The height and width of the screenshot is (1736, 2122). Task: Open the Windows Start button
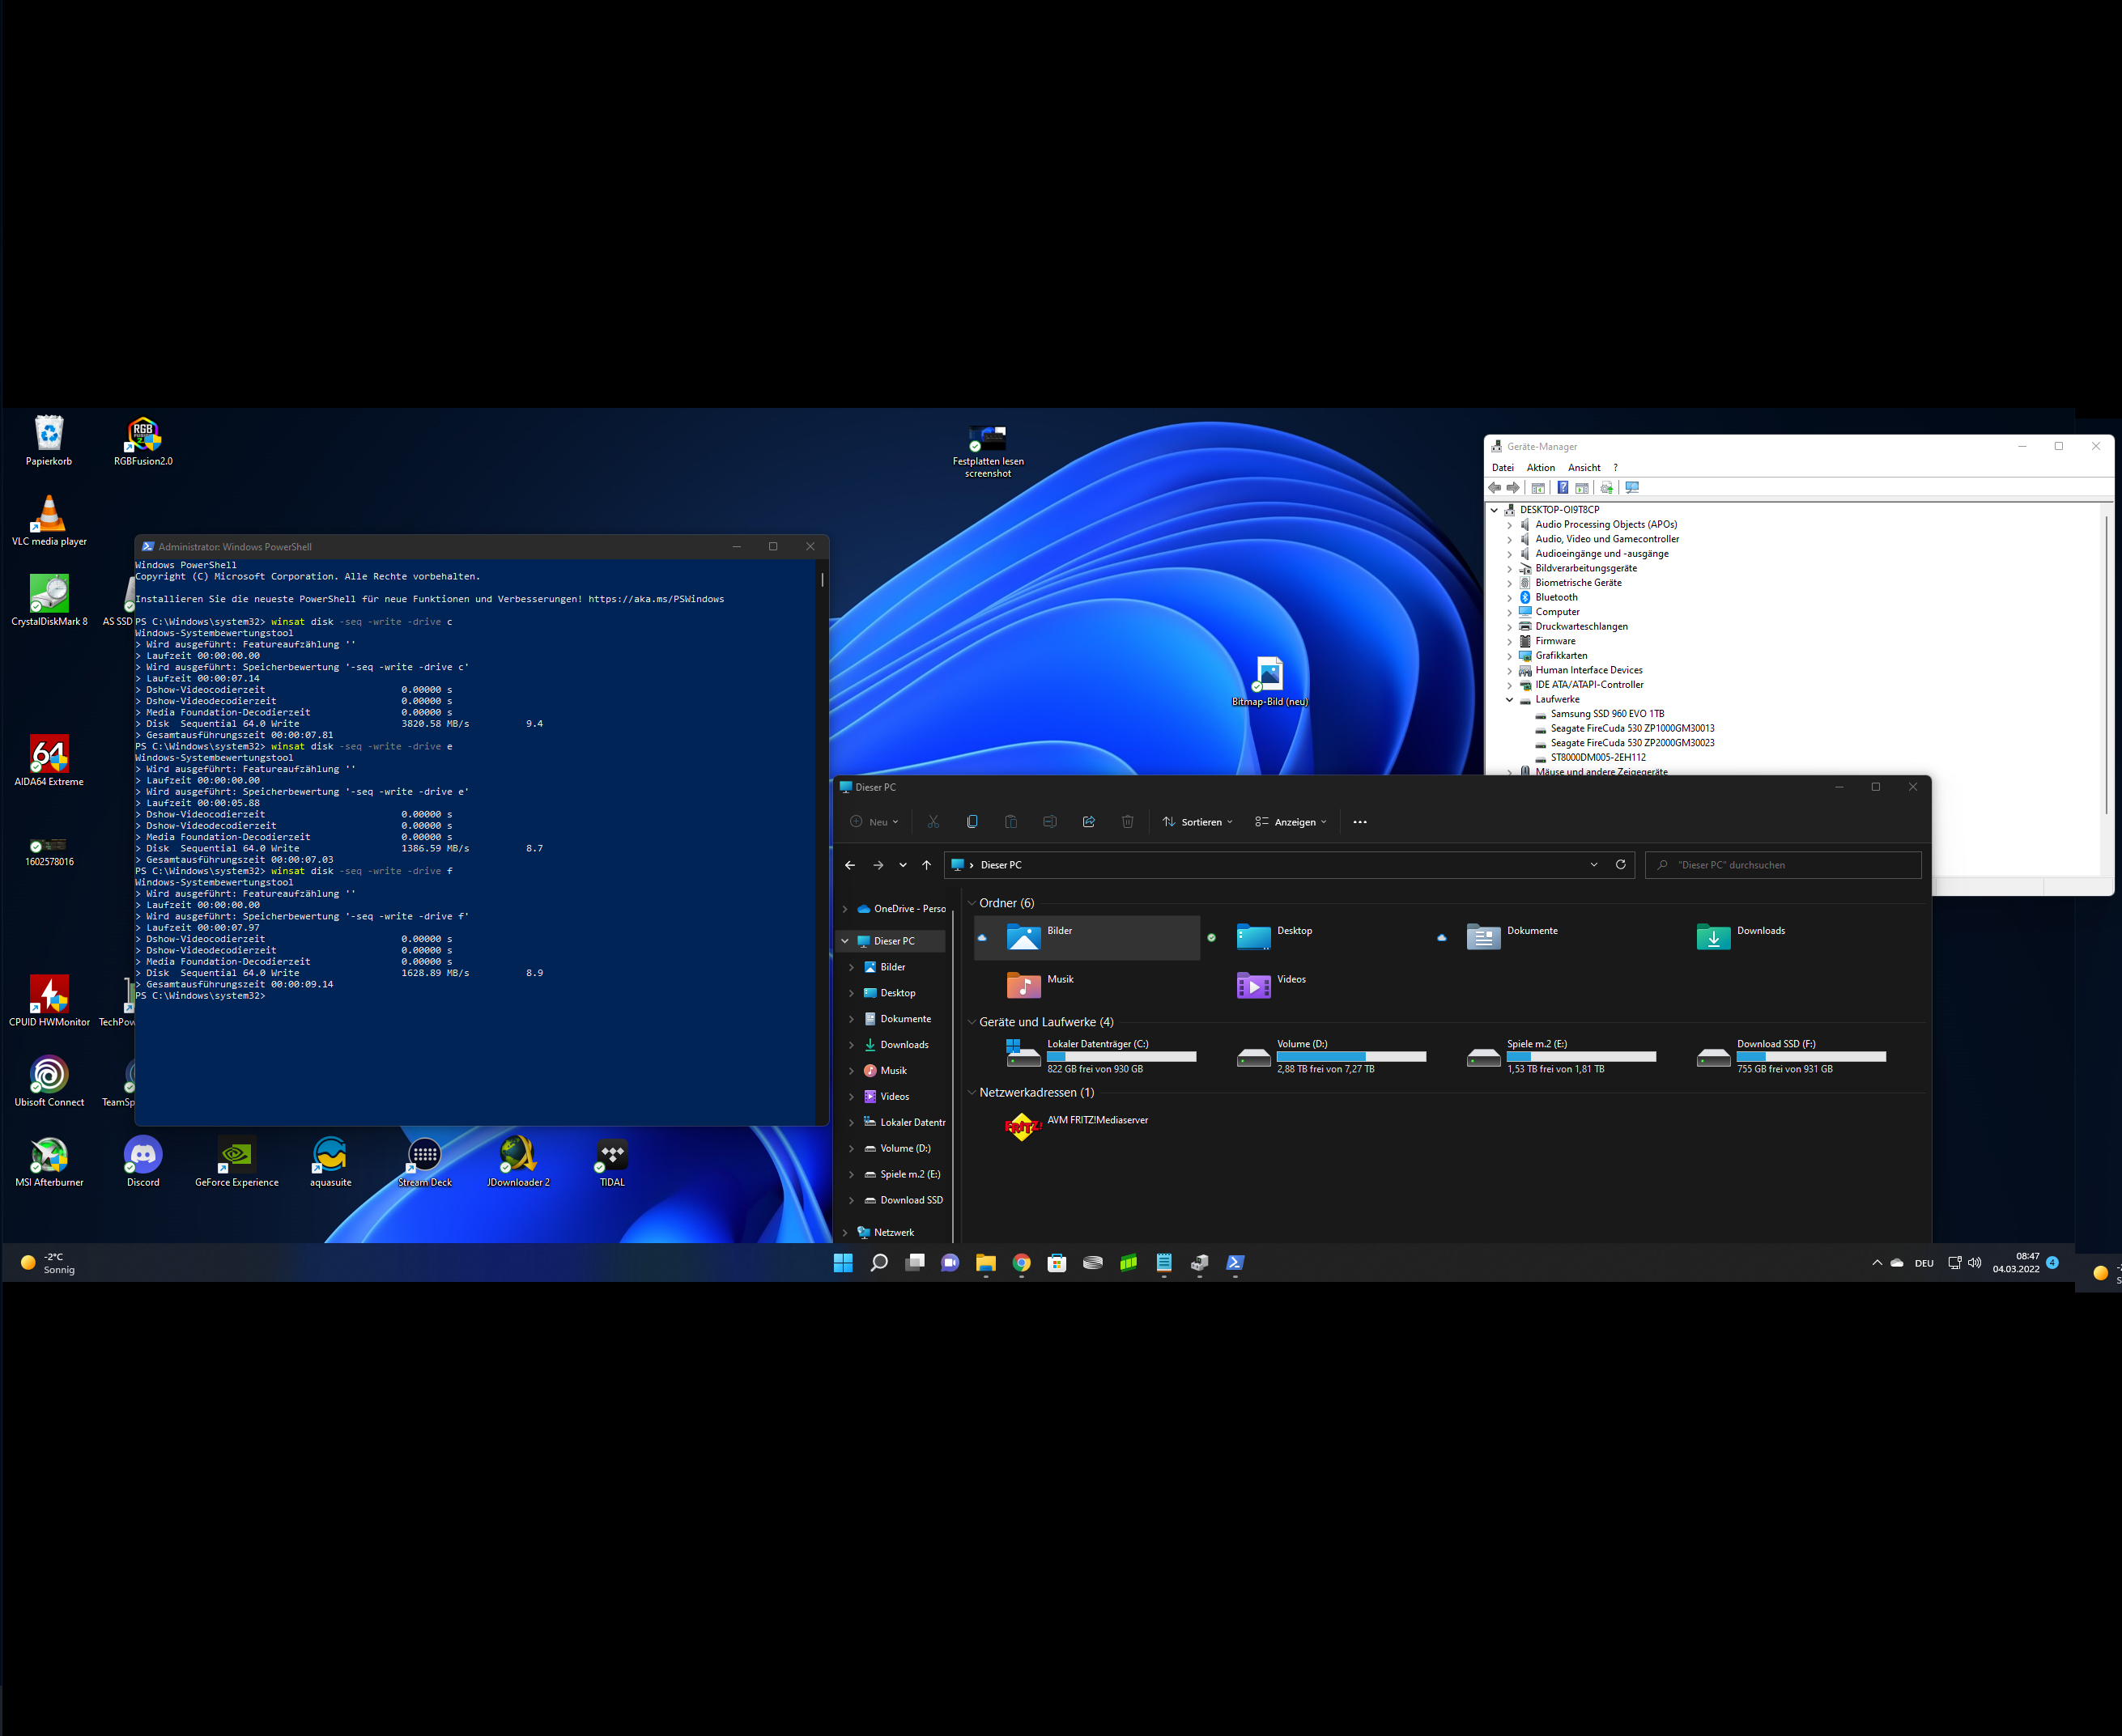coord(842,1263)
